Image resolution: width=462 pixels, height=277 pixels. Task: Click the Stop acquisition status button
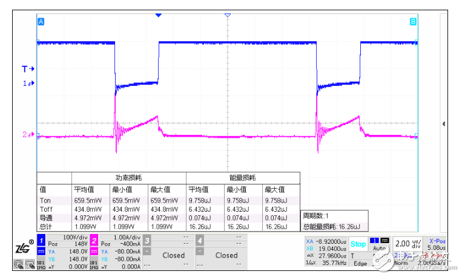tap(358, 244)
